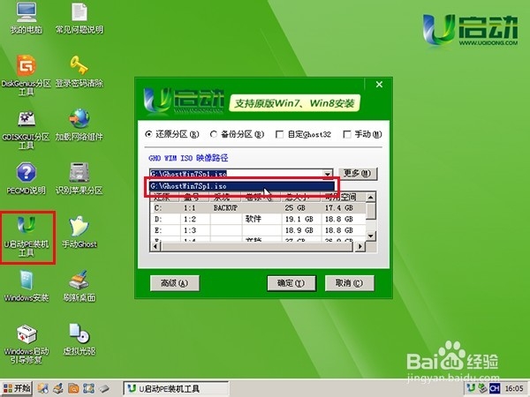
Task: Click first quick launch icon after Start
Action: coord(42,388)
